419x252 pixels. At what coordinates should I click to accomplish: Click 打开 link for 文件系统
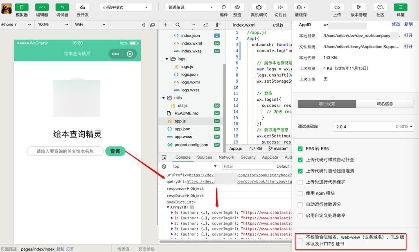click(408, 47)
